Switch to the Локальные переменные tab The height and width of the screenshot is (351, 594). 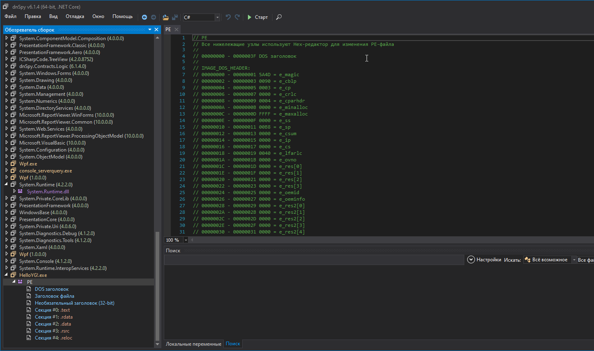tap(193, 344)
